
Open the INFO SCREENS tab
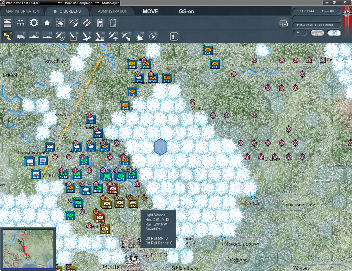(x=67, y=11)
